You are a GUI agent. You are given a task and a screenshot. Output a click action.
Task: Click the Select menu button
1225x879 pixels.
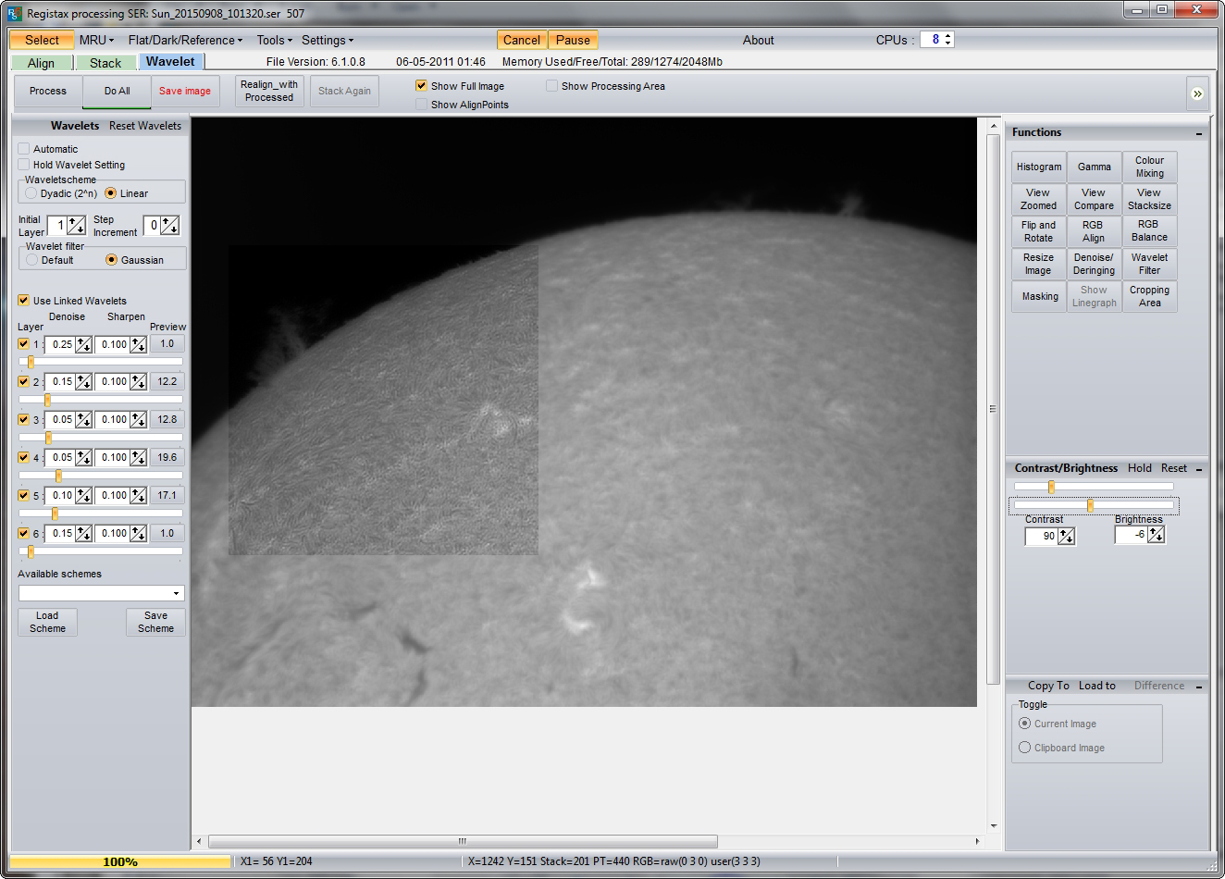tap(42, 40)
